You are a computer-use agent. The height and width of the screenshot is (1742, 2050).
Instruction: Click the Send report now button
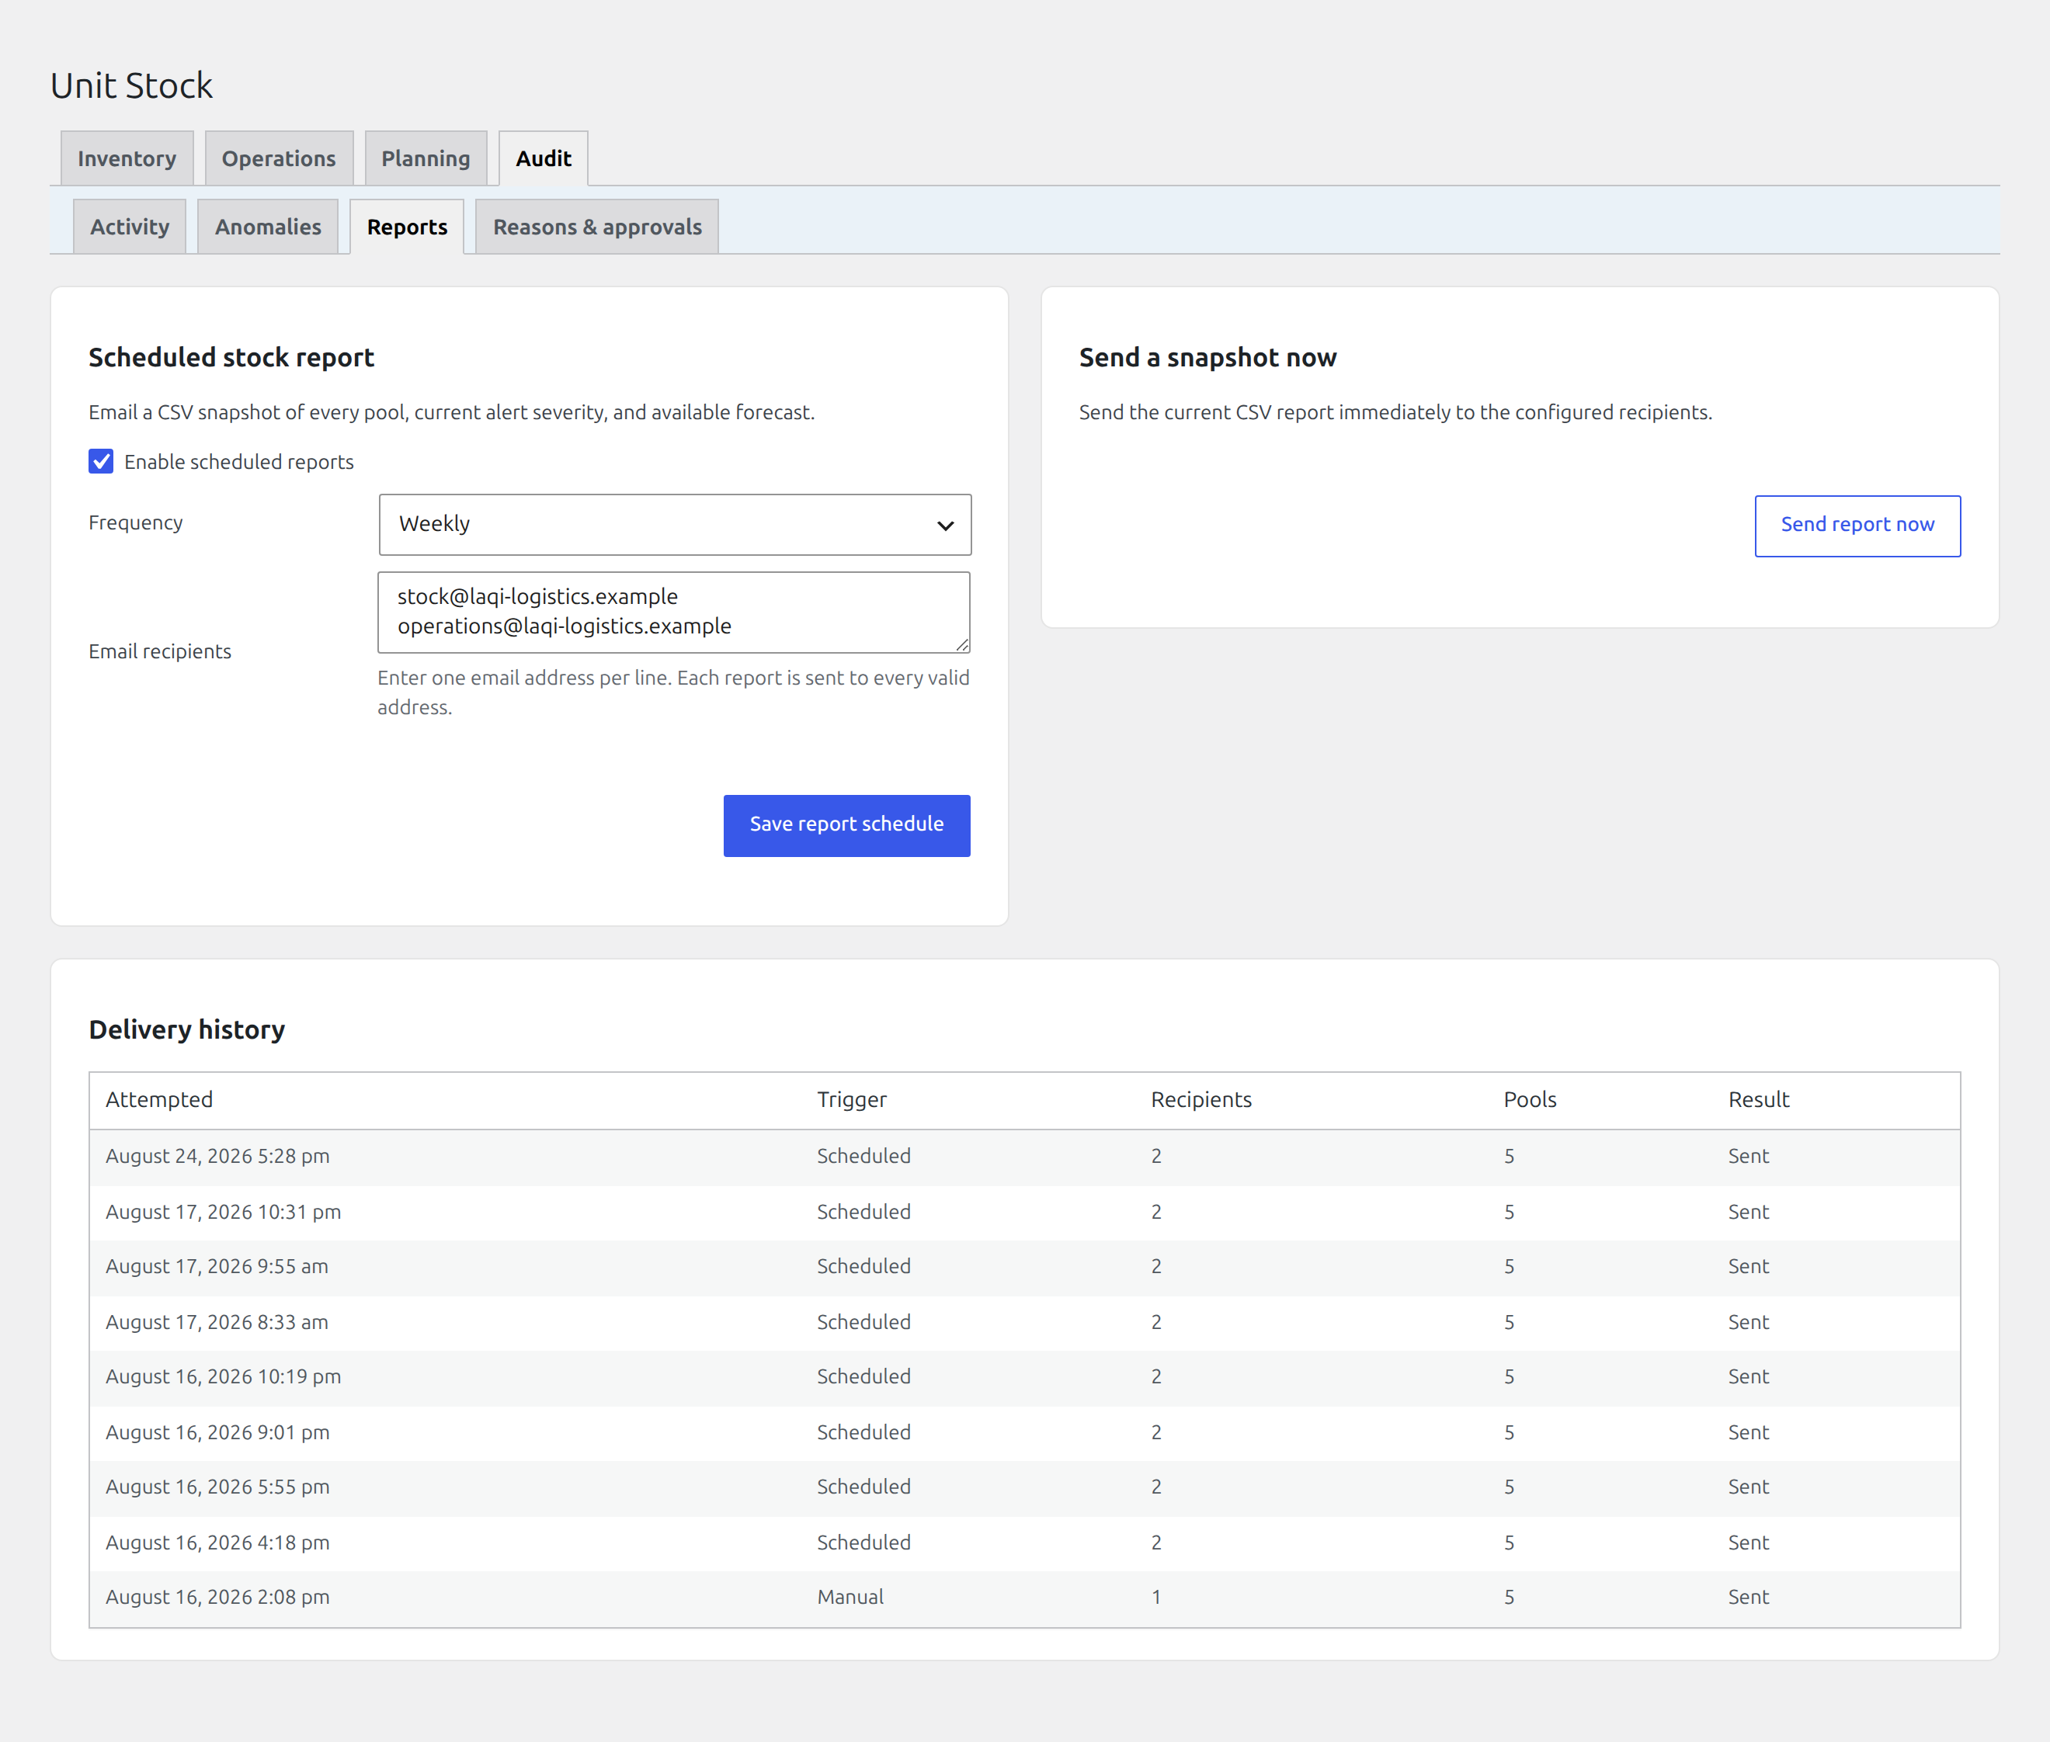pos(1857,526)
